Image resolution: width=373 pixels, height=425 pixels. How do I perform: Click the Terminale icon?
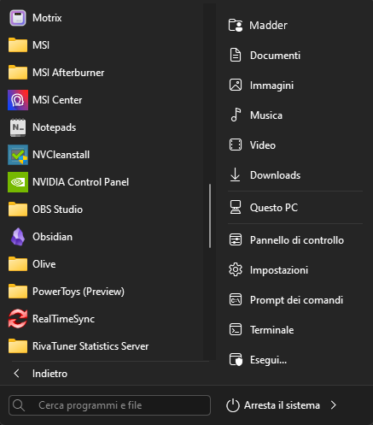(x=236, y=330)
